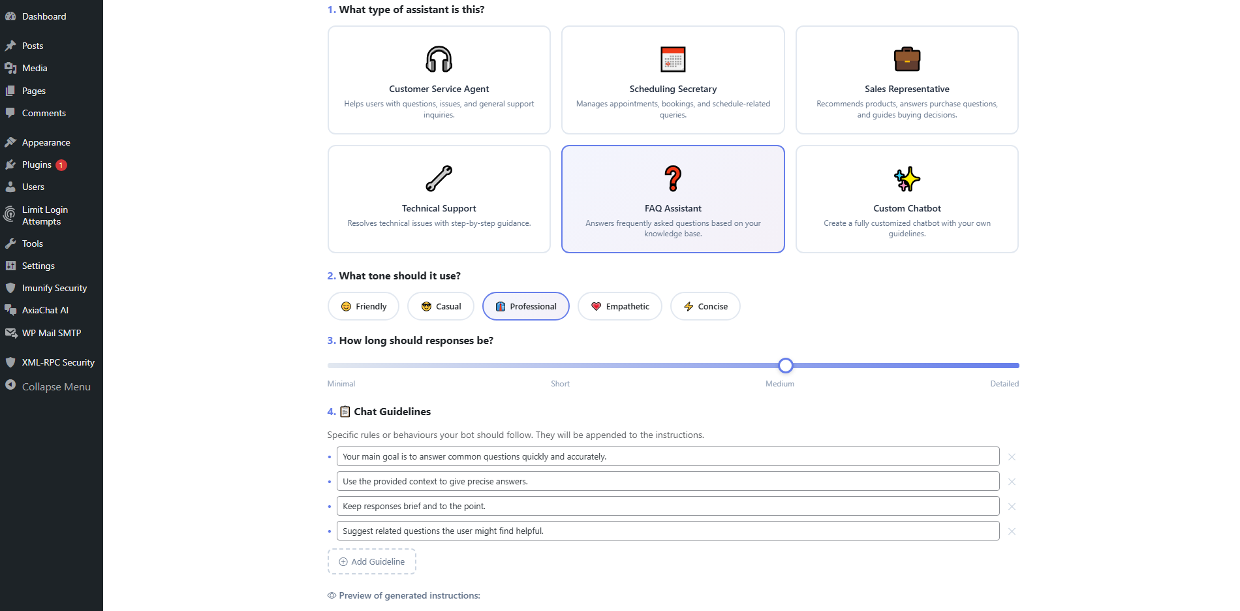Set tone to Friendly

pyautogui.click(x=364, y=306)
